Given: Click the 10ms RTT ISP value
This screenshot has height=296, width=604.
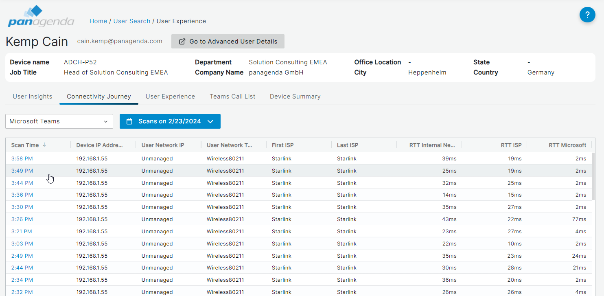Looking at the screenshot, I should point(514,243).
